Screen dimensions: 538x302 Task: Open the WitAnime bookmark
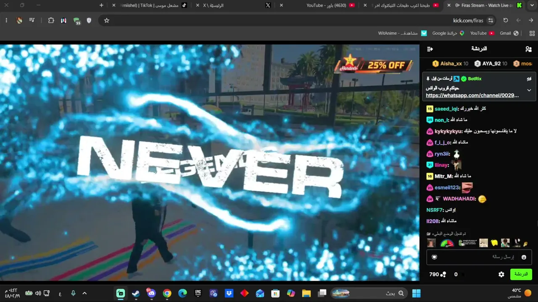coord(402,33)
